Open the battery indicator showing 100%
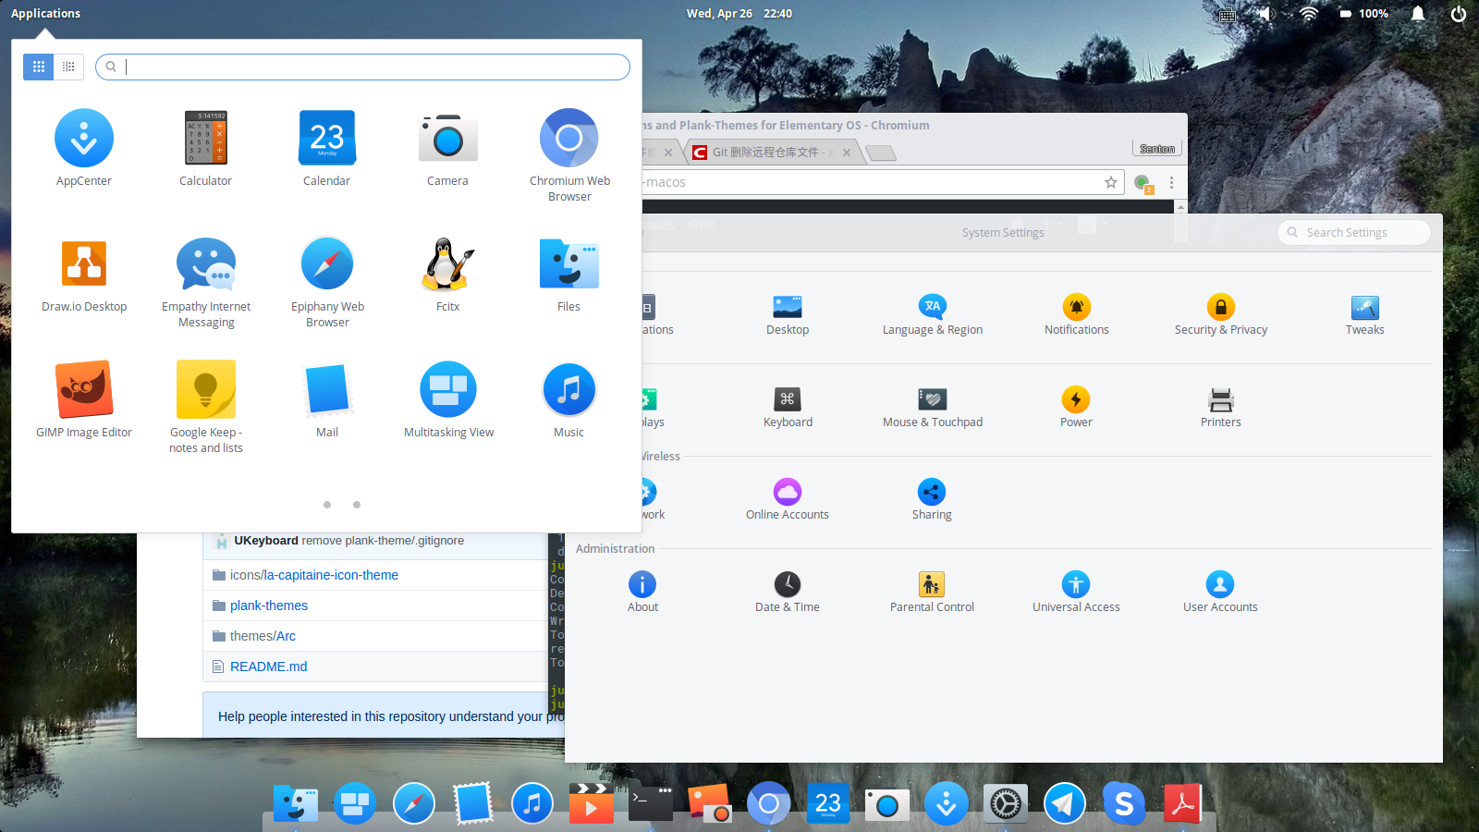Image resolution: width=1479 pixels, height=832 pixels. tap(1364, 14)
